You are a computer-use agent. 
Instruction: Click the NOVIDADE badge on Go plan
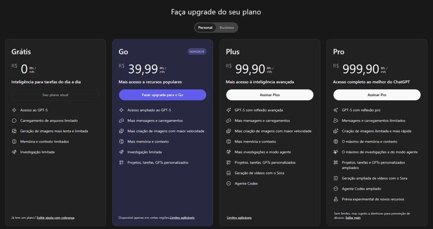click(197, 51)
